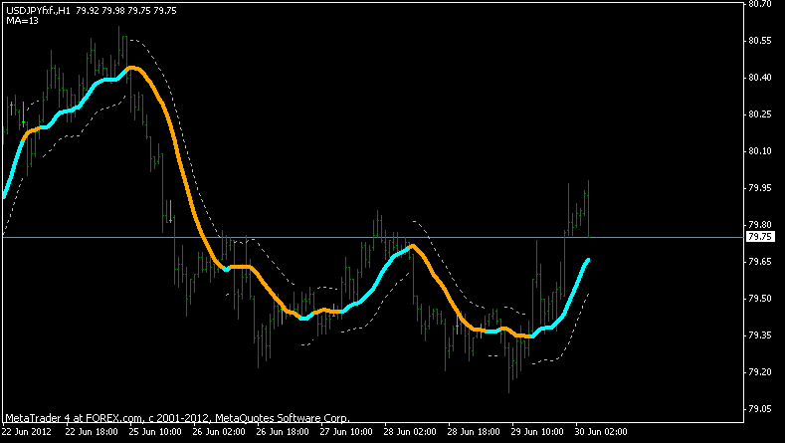
Task: Click the MA=13 indicator label
Action: pyautogui.click(x=22, y=21)
